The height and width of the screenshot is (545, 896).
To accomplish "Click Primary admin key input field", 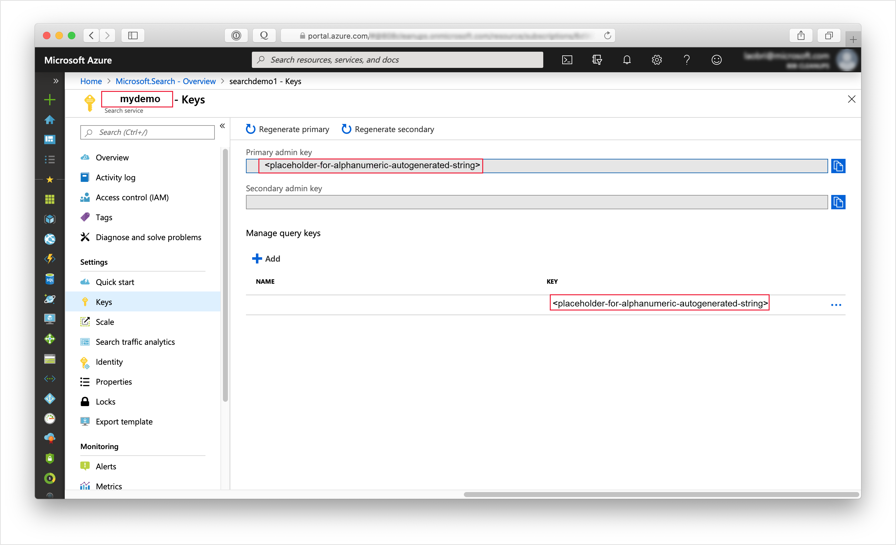I will coord(536,165).
